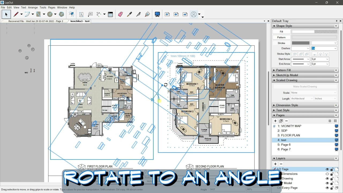
Task: Open the Dashes pattern dropdown
Action: 300,49
